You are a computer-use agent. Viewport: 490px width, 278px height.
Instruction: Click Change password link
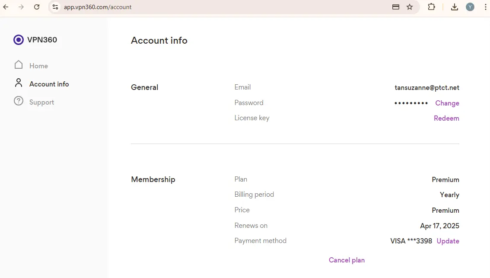(447, 103)
